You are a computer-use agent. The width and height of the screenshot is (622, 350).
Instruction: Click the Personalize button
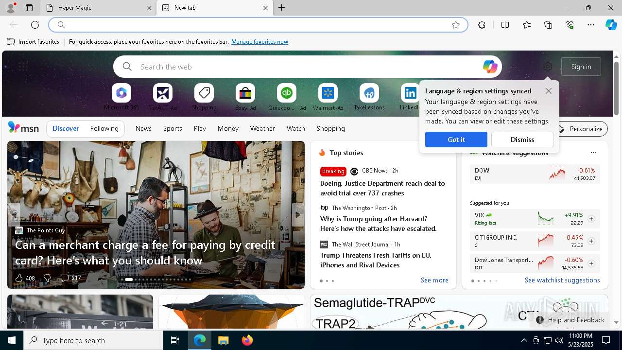click(581, 129)
